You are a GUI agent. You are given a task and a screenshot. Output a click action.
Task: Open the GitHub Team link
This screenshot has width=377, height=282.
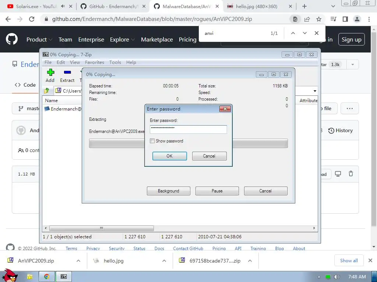pos(66,40)
